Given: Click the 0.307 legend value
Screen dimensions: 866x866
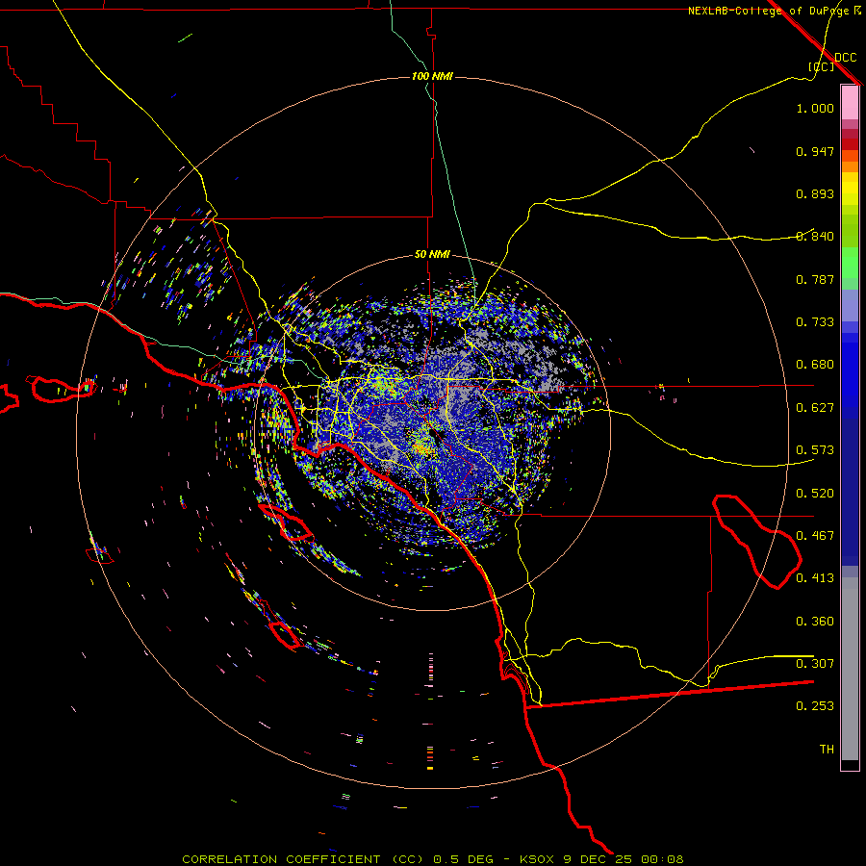Looking at the screenshot, I should 815,664.
